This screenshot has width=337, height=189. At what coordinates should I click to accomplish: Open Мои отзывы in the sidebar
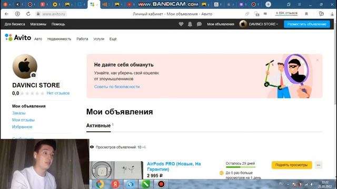(23, 120)
